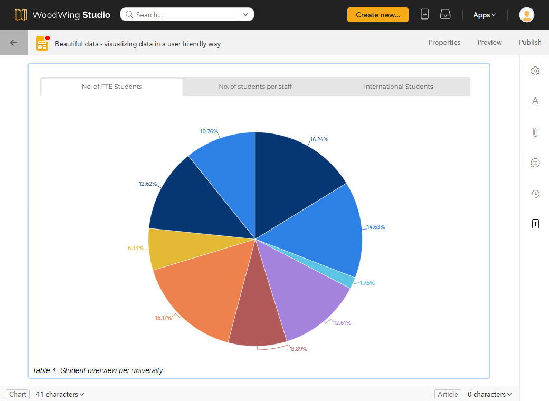The image size is (549, 401).
Task: Click the Create new button
Action: click(x=377, y=15)
